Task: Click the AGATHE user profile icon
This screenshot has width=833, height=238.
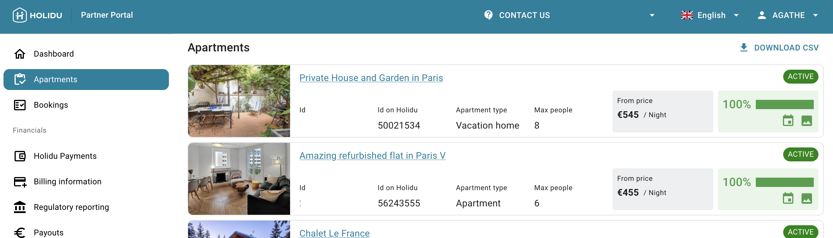Action: coord(762,15)
